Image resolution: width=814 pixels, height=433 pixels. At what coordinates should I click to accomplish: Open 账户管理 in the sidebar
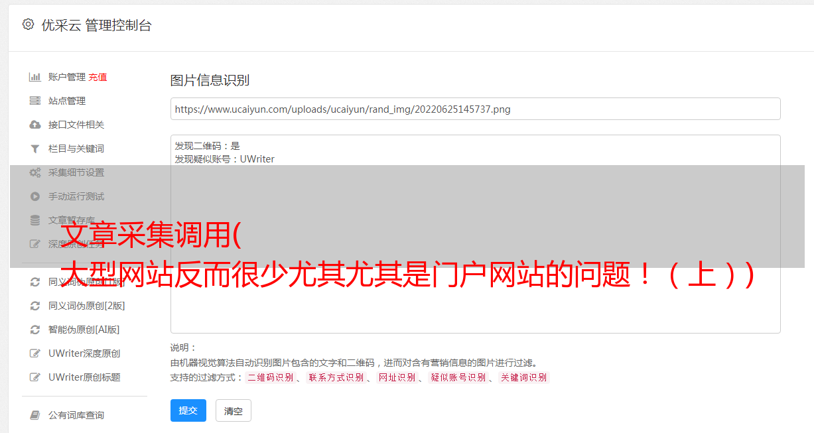[66, 77]
